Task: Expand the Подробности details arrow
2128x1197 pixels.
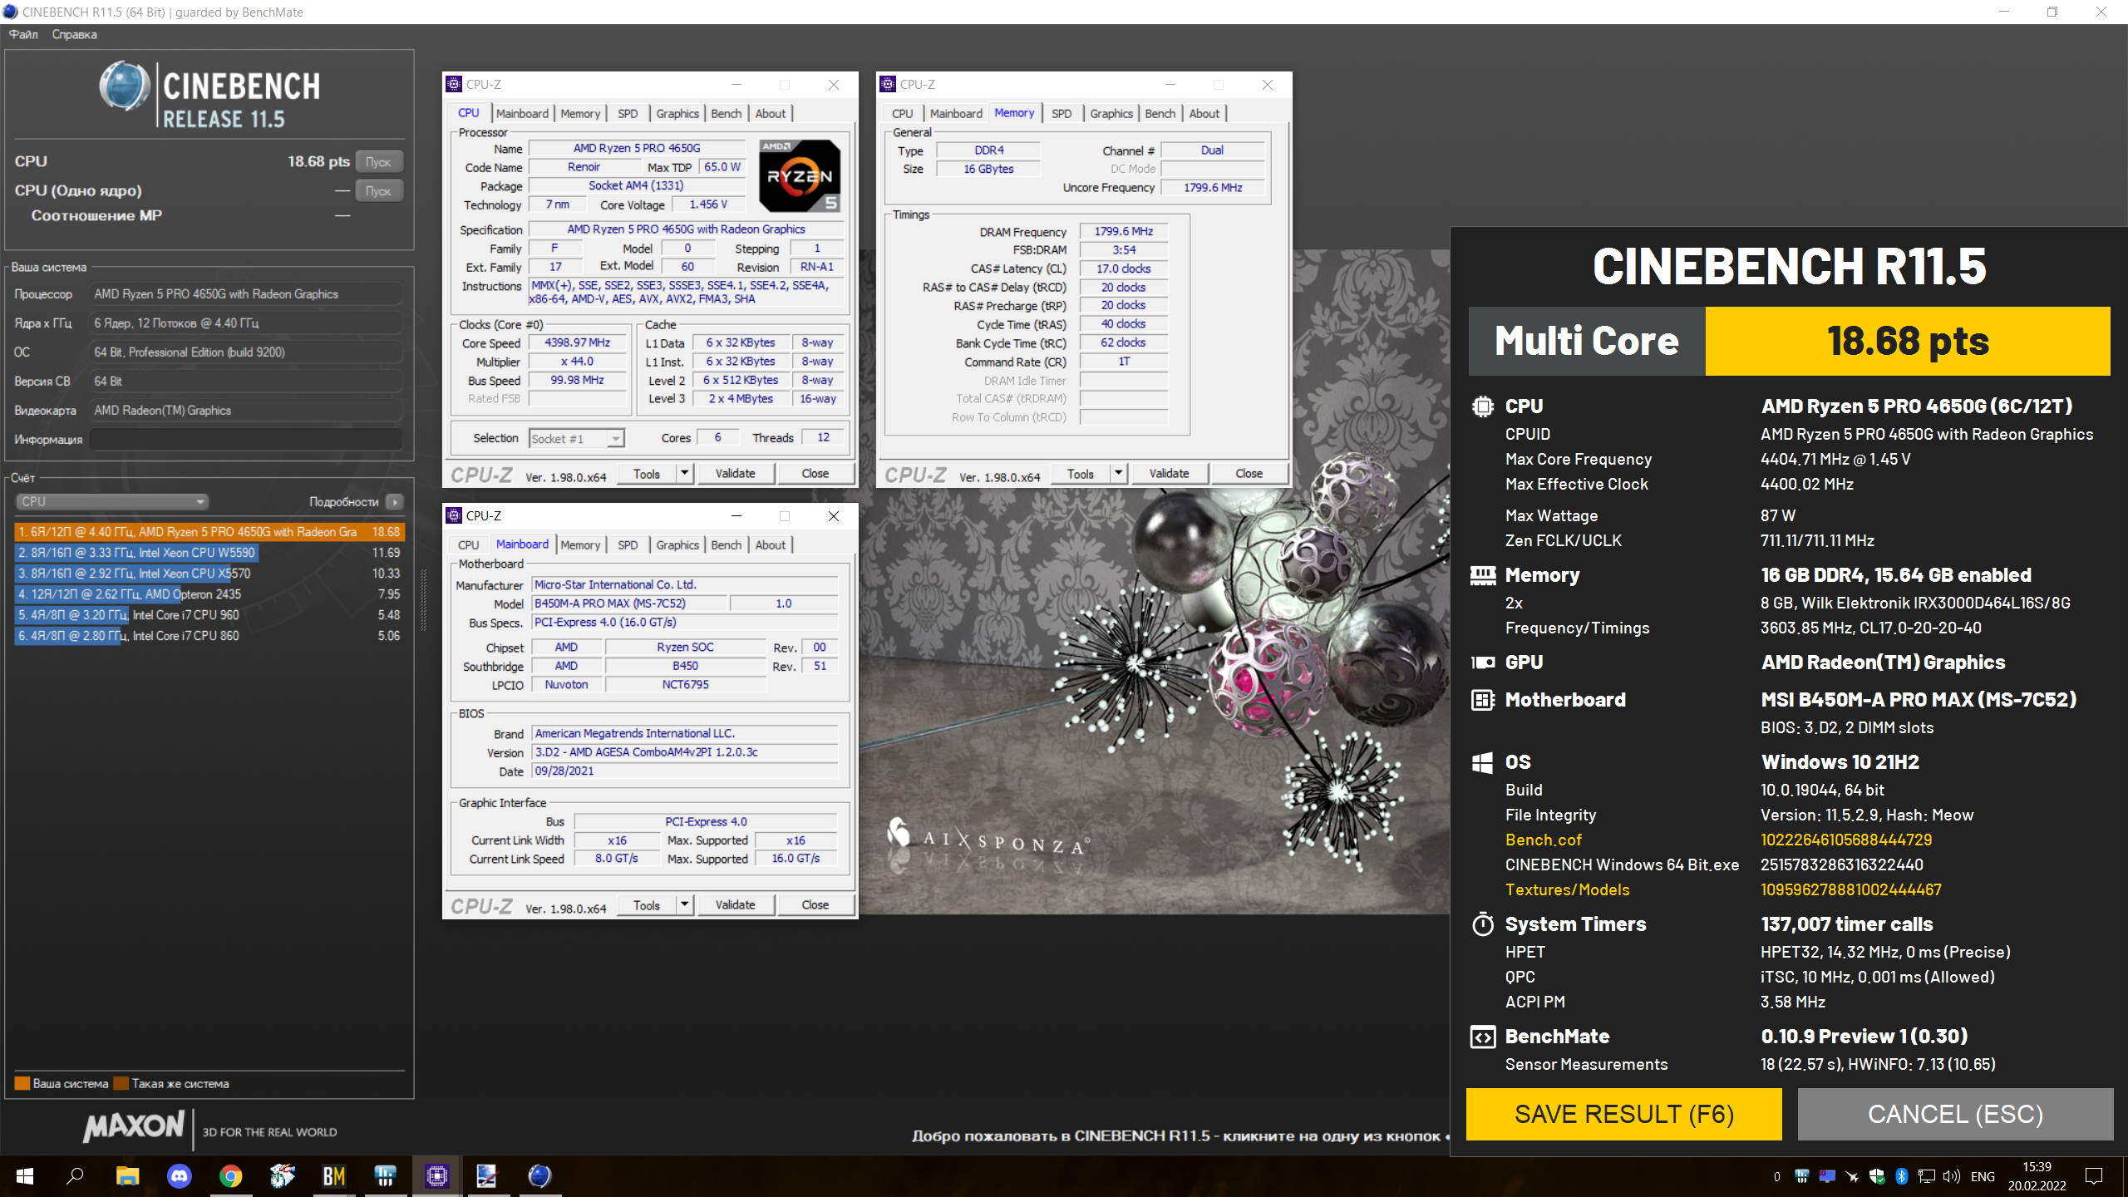Action: (395, 502)
